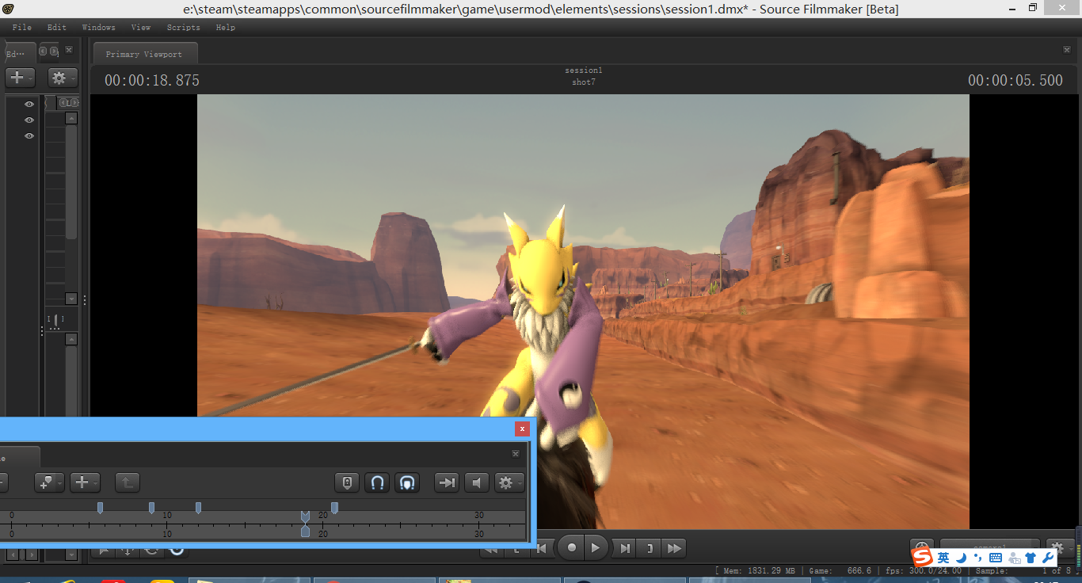The image size is (1082, 583).
Task: Toggle snap-to-frame magnet with marker icon
Action: (x=407, y=482)
